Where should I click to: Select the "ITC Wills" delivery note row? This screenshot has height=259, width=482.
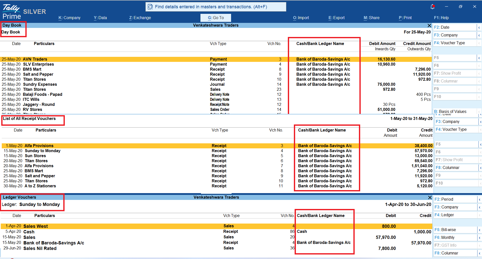tap(216, 100)
